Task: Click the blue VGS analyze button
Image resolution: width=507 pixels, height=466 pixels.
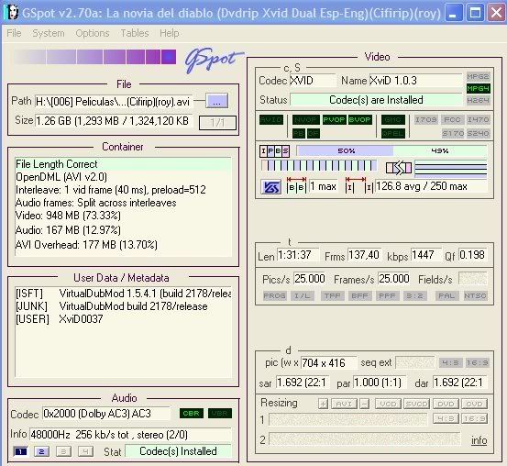Action: [271, 187]
